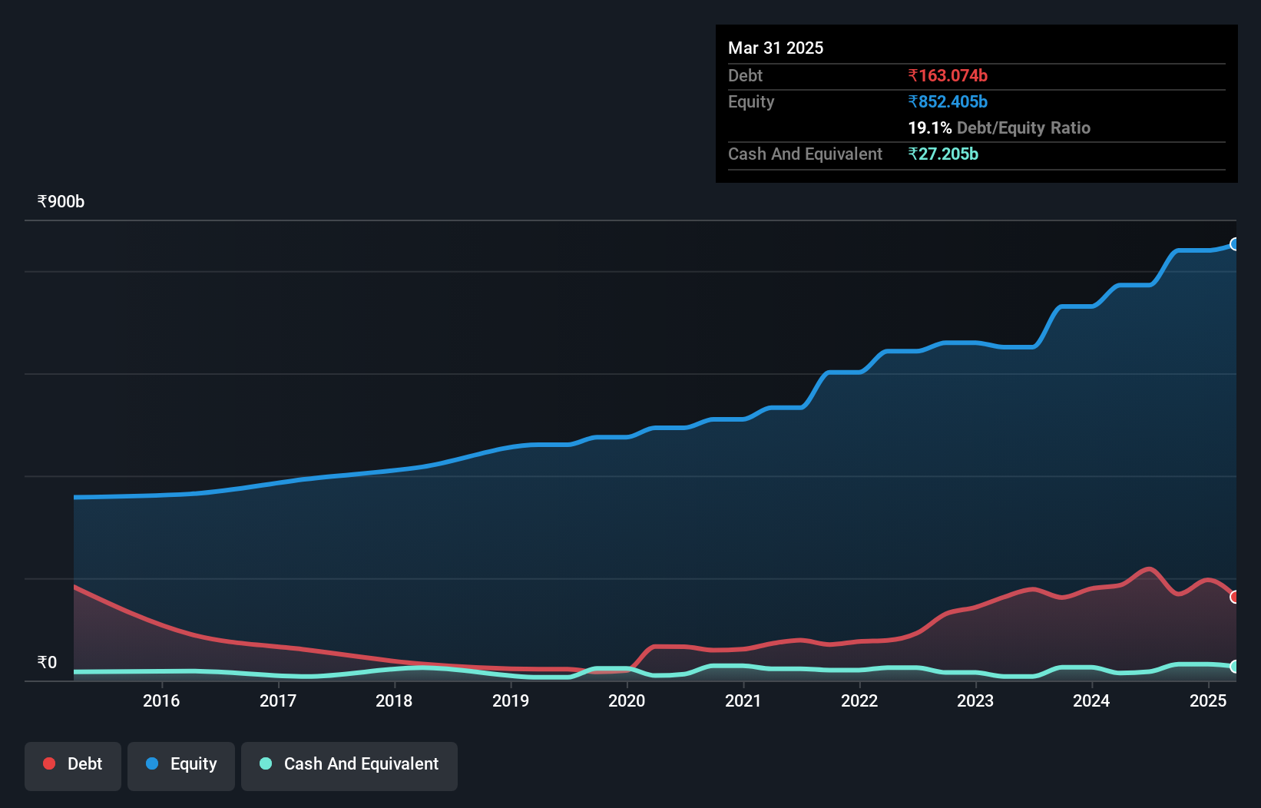Click the ₹852.405b equity value in tooltip
The image size is (1261, 808).
coord(948,101)
